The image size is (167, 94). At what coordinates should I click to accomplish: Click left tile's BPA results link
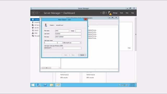tap(64, 78)
